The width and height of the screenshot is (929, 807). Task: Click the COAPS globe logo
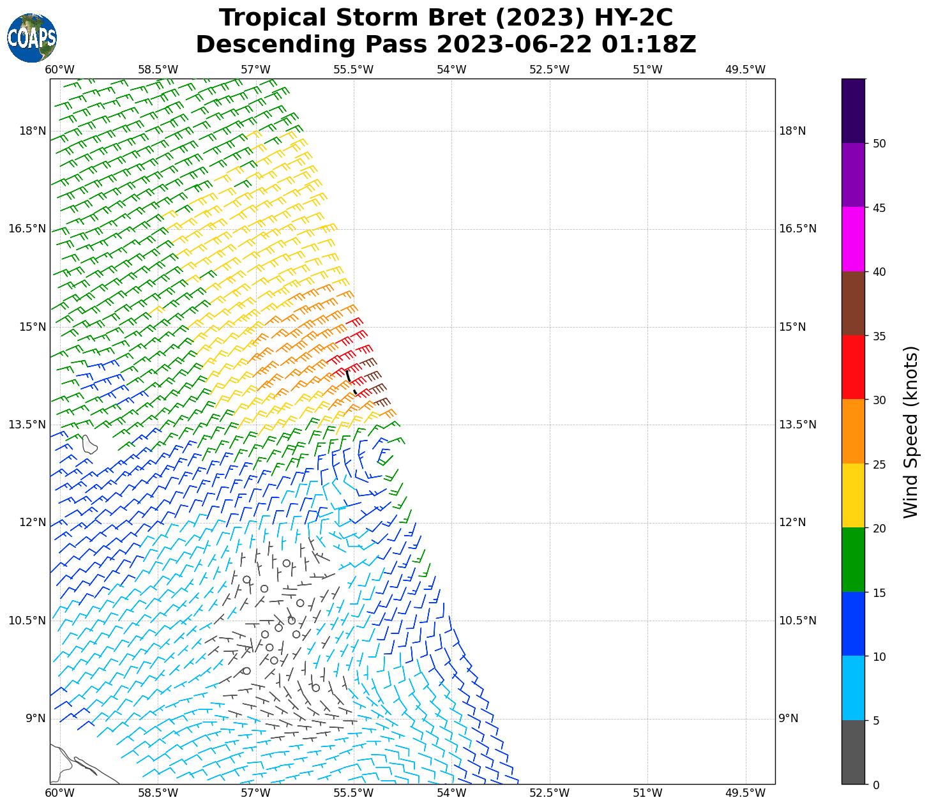click(32, 38)
